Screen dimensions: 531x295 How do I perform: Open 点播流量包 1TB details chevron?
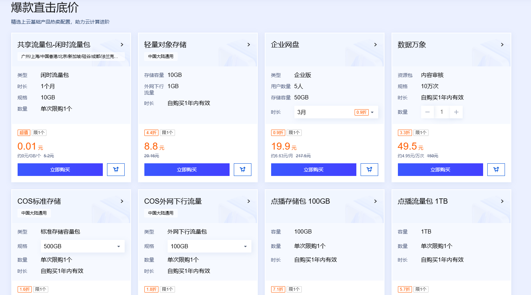click(502, 201)
